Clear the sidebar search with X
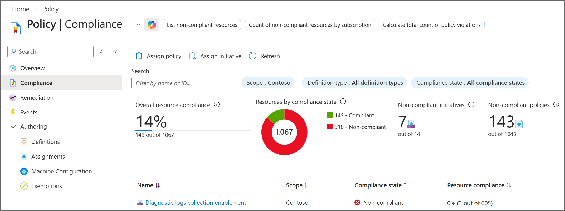Screen dimensions: 565x211 [101, 52]
